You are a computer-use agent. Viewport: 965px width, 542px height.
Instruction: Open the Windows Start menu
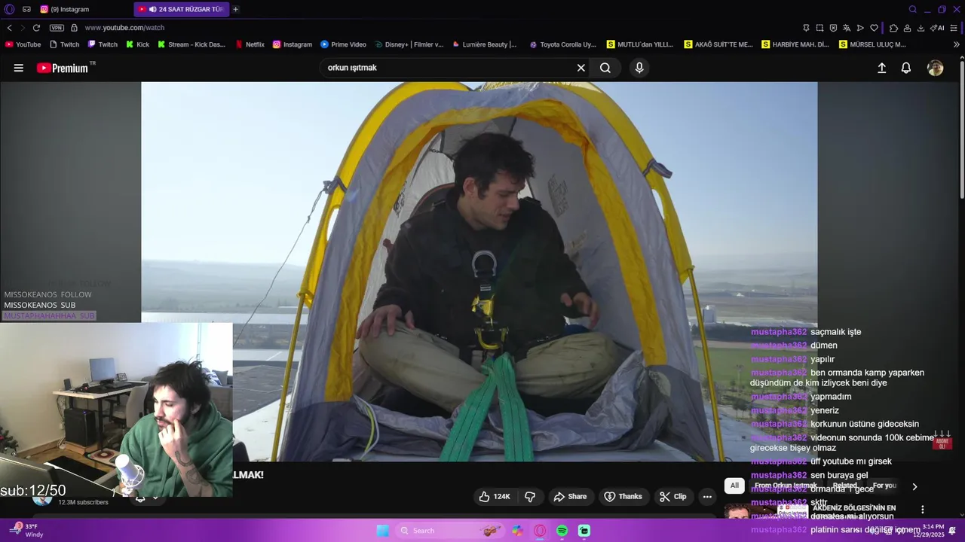pos(383,531)
